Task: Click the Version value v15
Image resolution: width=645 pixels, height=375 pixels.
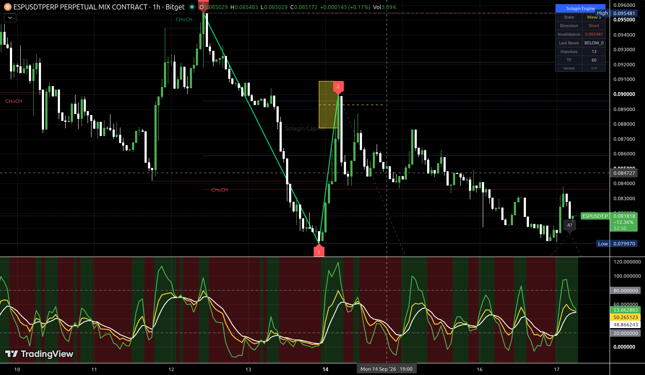Action: pos(594,68)
